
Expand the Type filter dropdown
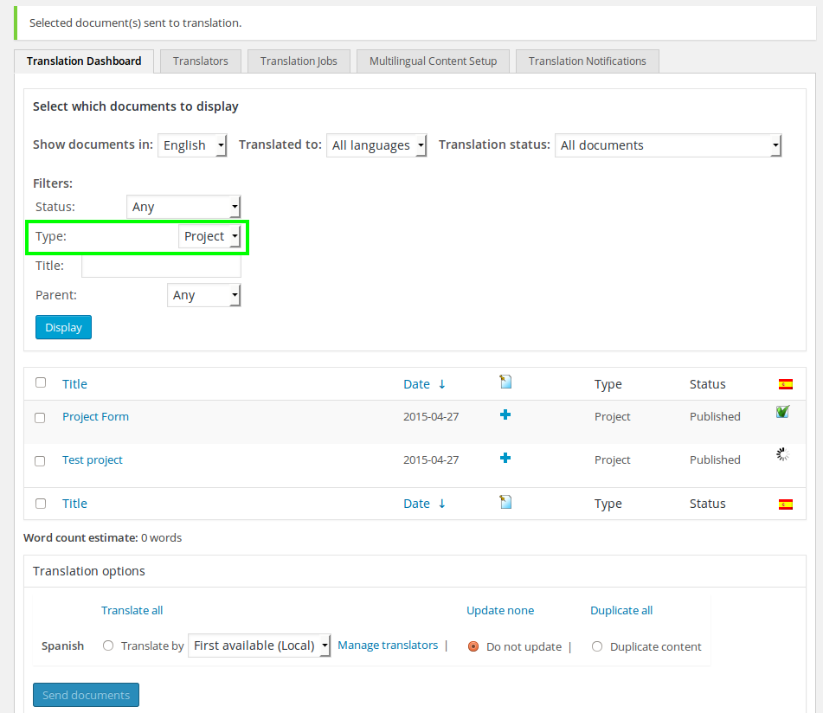tap(209, 236)
